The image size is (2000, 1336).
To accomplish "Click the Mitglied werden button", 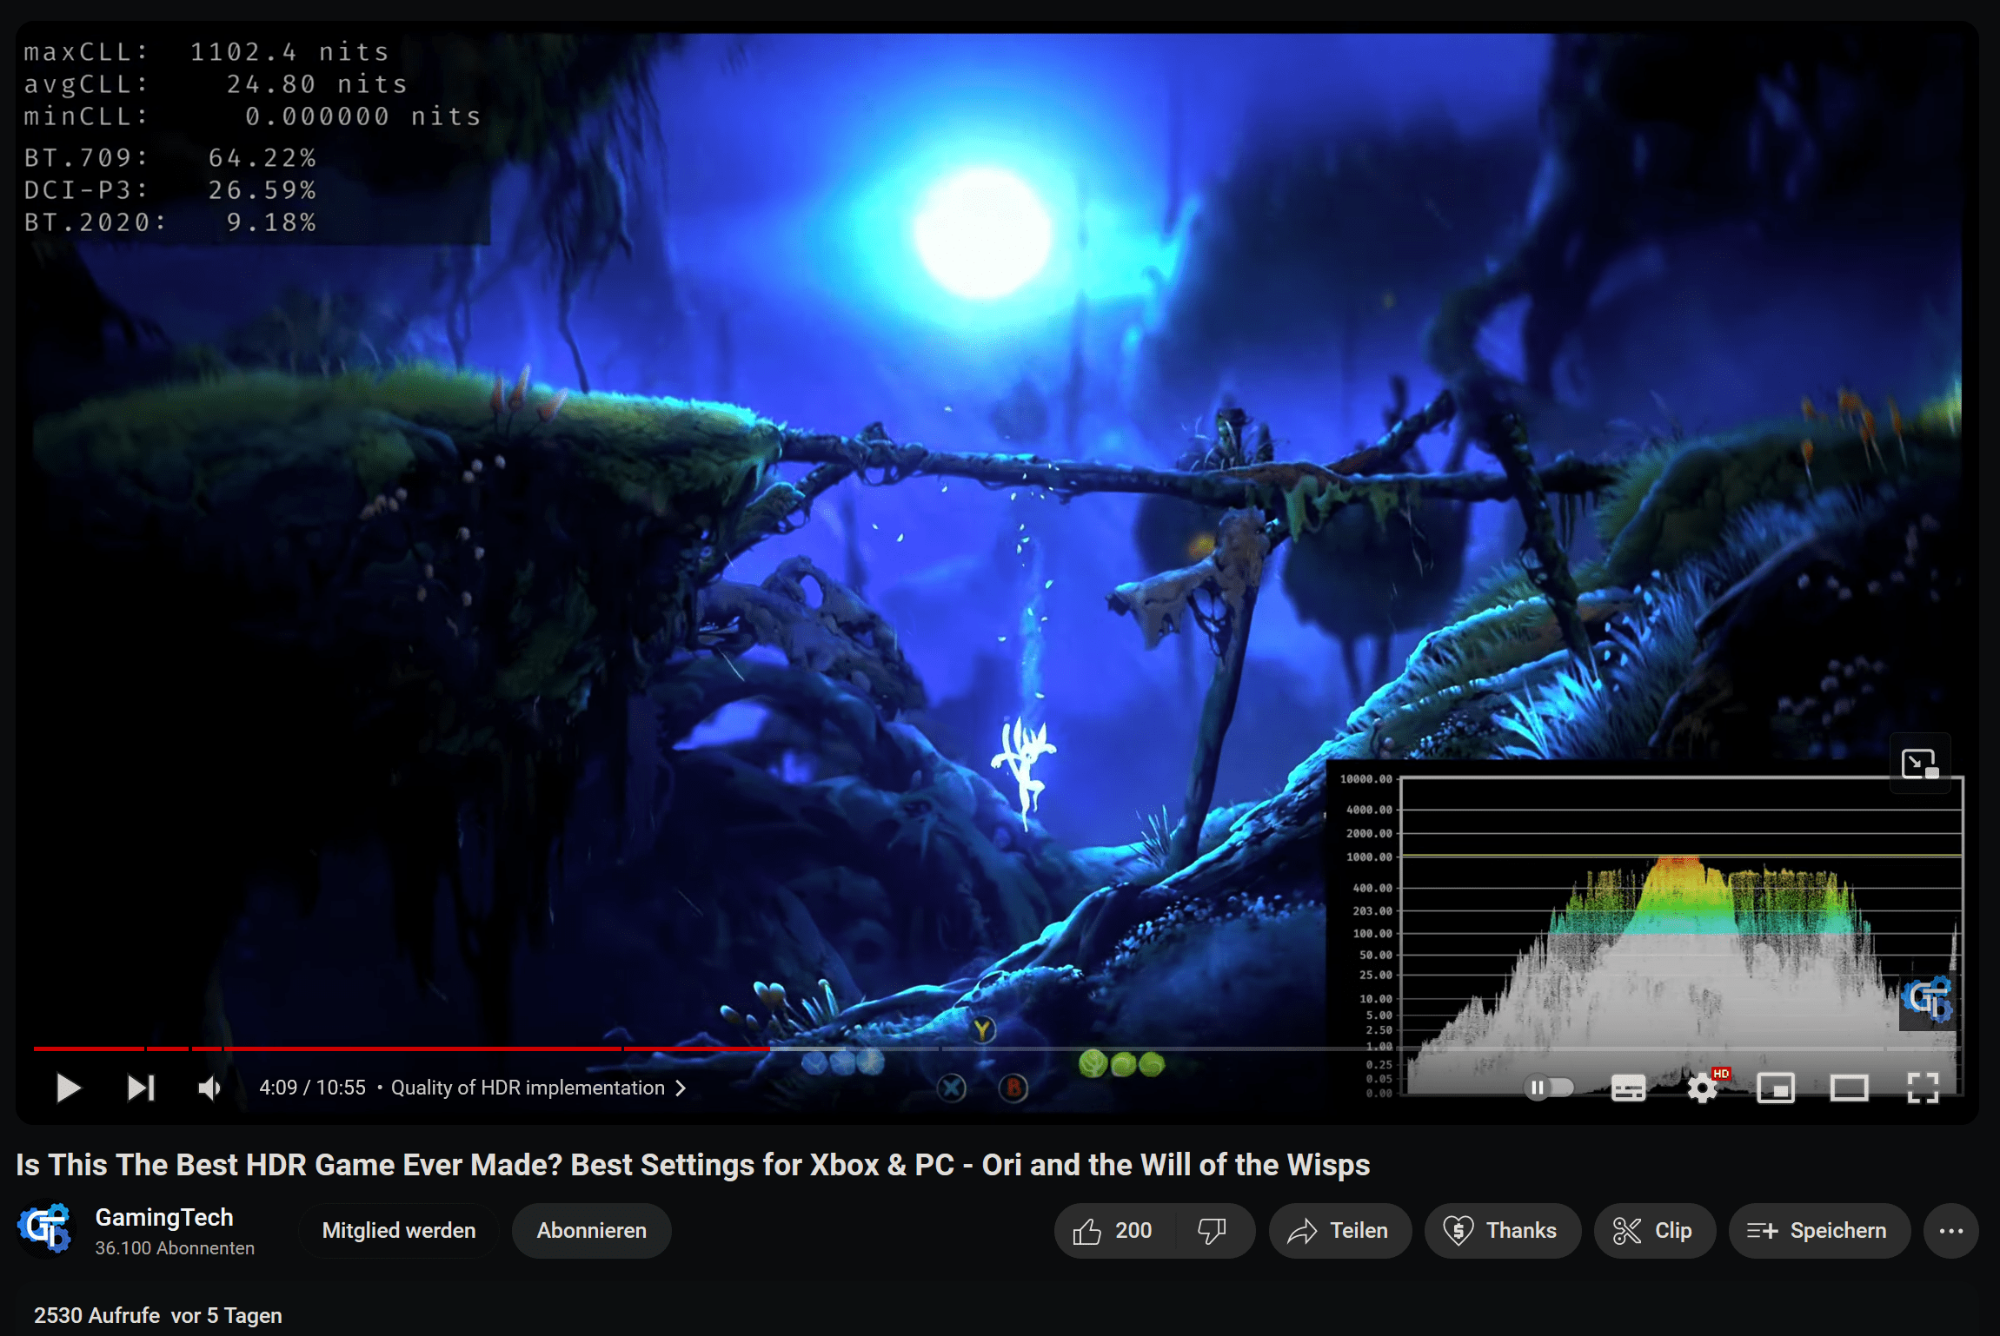I will pos(399,1230).
